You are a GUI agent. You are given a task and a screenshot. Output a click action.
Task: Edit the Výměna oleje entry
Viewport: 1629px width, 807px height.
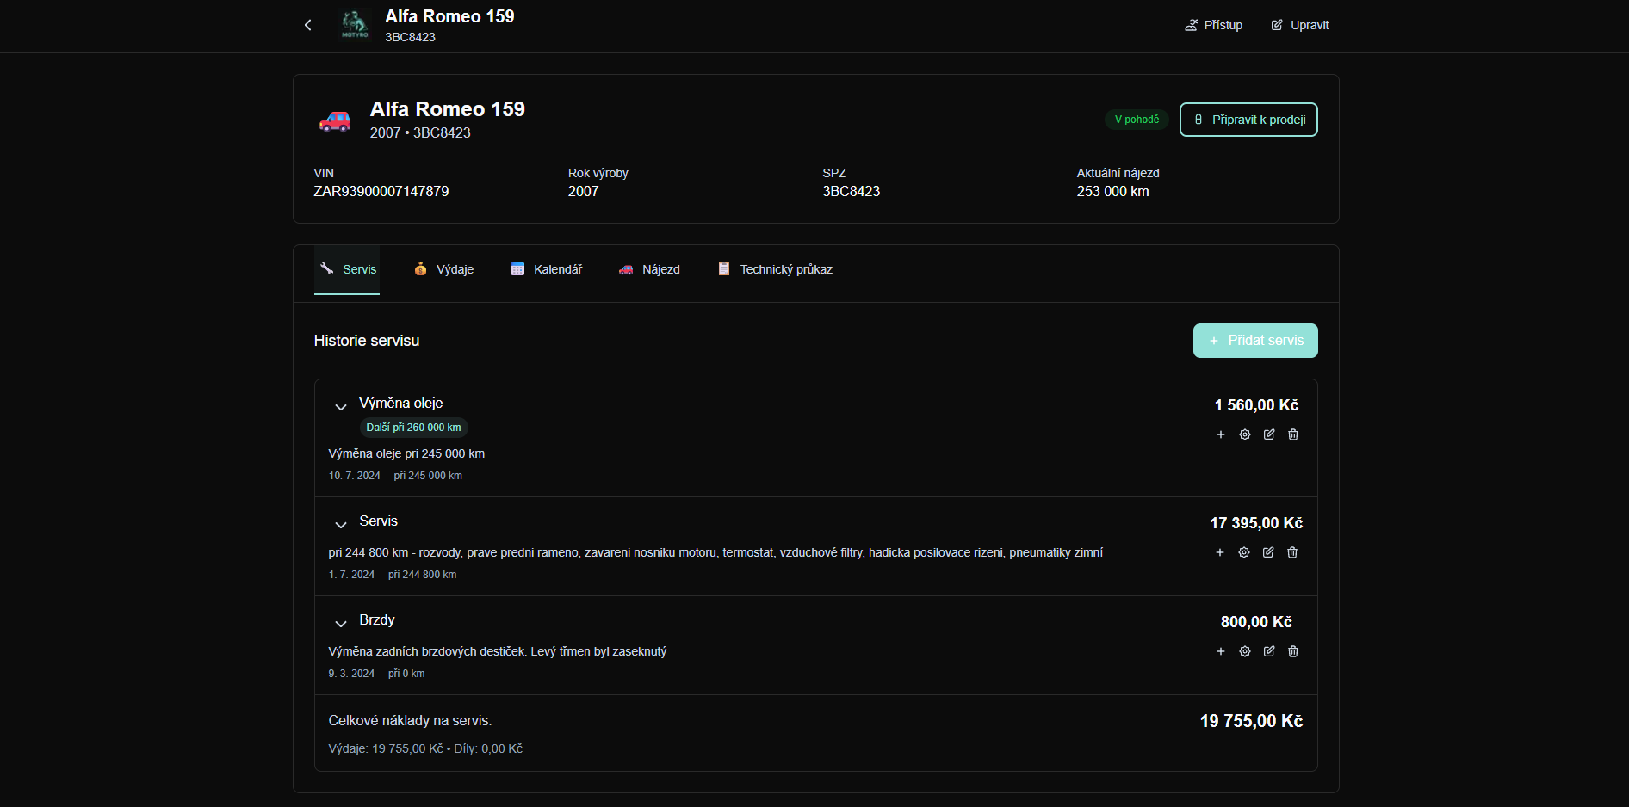[1269, 434]
